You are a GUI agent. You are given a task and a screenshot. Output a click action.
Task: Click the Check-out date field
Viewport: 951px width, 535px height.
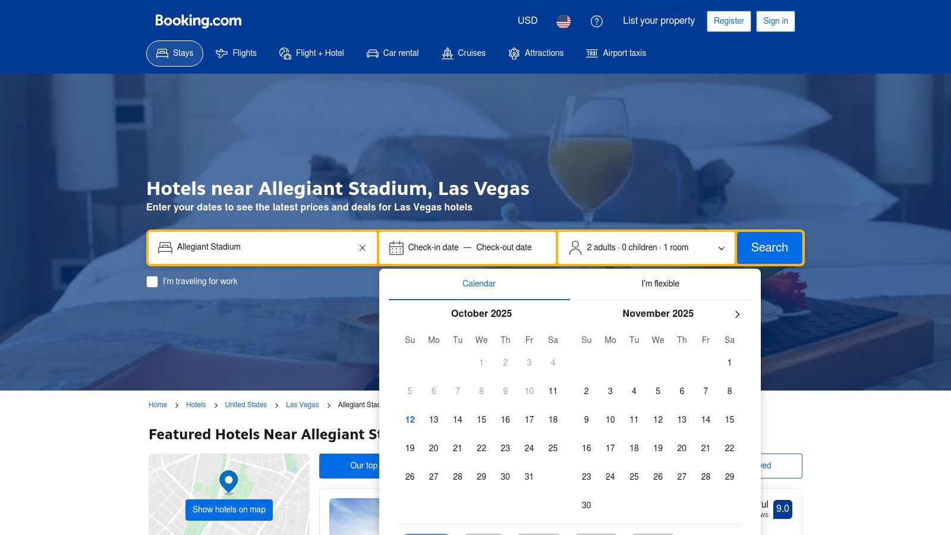pos(504,248)
